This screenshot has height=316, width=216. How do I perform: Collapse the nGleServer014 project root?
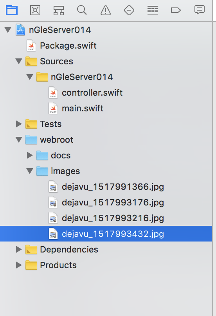click(x=8, y=30)
